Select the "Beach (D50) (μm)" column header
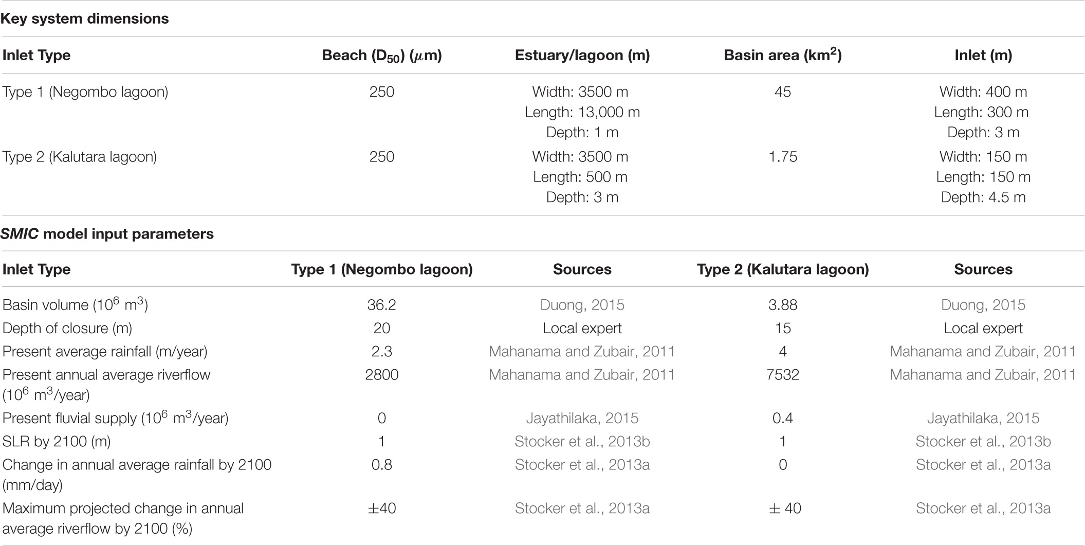The height and width of the screenshot is (546, 1085). pos(381,56)
